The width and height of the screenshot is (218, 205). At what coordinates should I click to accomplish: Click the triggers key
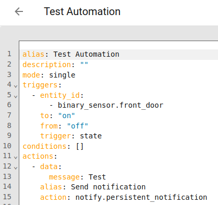point(40,85)
